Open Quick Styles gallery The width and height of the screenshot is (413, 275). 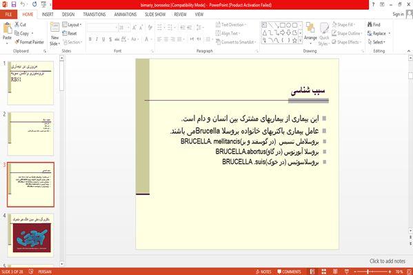324,34
